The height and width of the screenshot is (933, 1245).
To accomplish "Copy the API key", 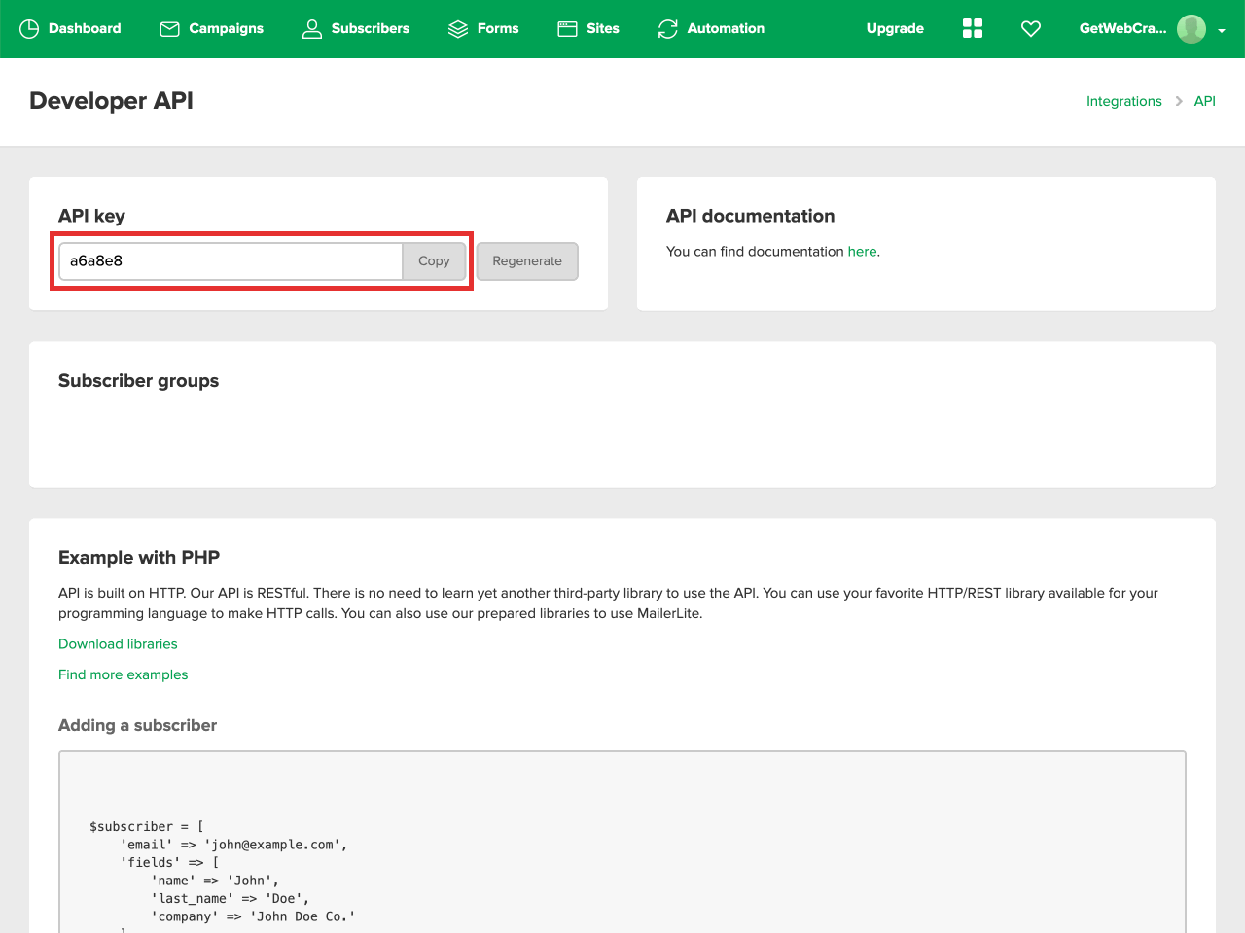I will (434, 261).
